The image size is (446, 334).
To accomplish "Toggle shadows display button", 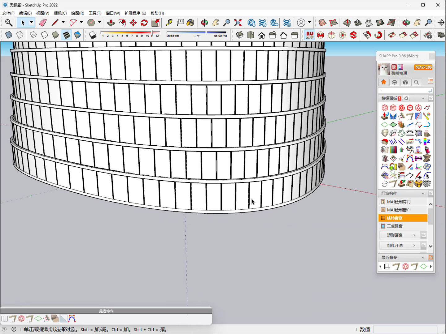I will click(93, 35).
